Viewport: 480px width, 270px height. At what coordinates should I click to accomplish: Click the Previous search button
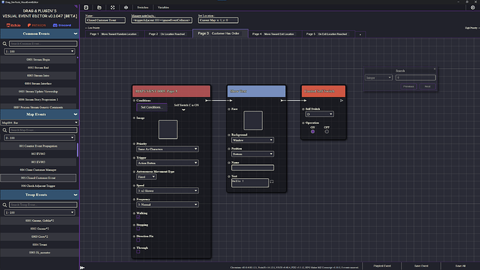click(x=408, y=86)
